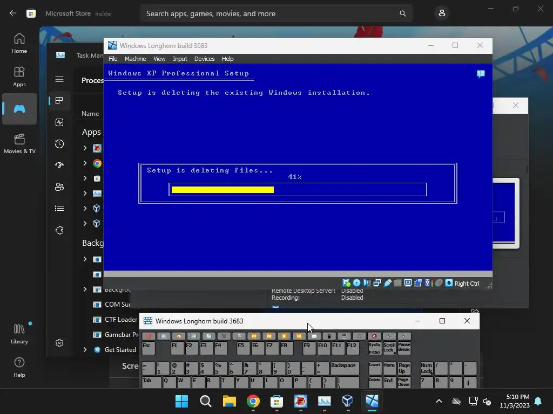Click the hard disk activity status icon

point(346,283)
